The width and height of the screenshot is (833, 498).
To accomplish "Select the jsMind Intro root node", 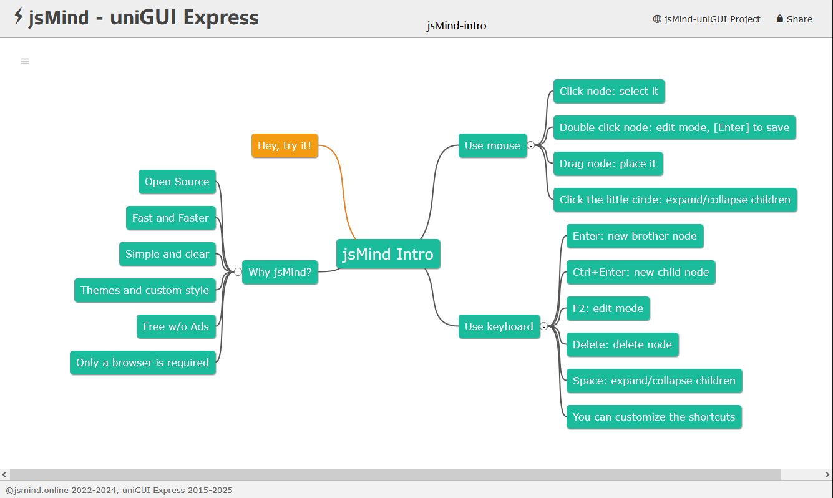I will pyautogui.click(x=388, y=254).
